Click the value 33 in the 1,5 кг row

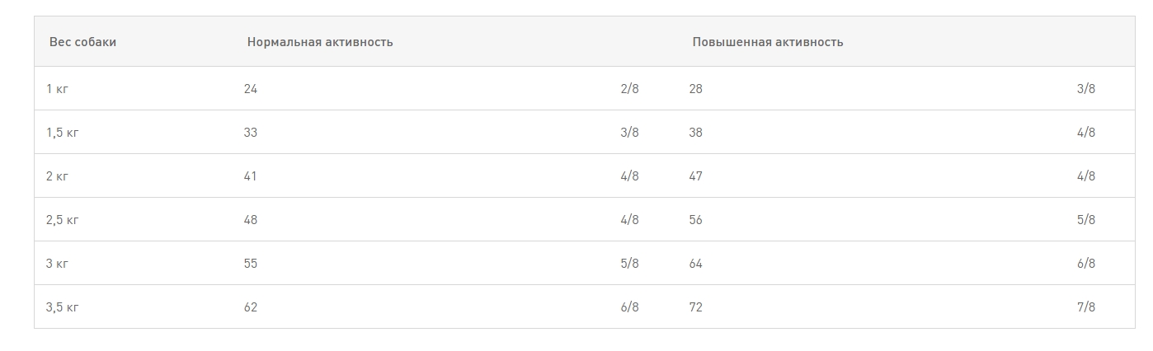coord(251,133)
